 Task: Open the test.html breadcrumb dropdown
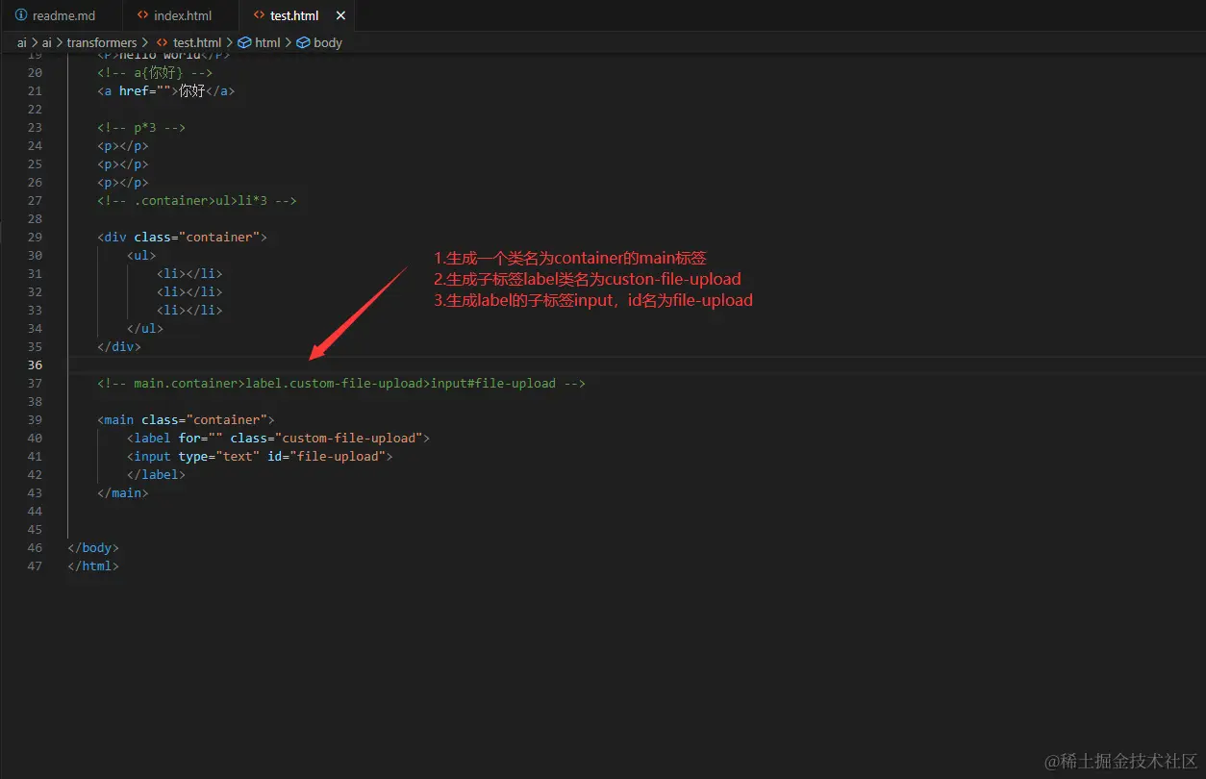pyautogui.click(x=197, y=42)
